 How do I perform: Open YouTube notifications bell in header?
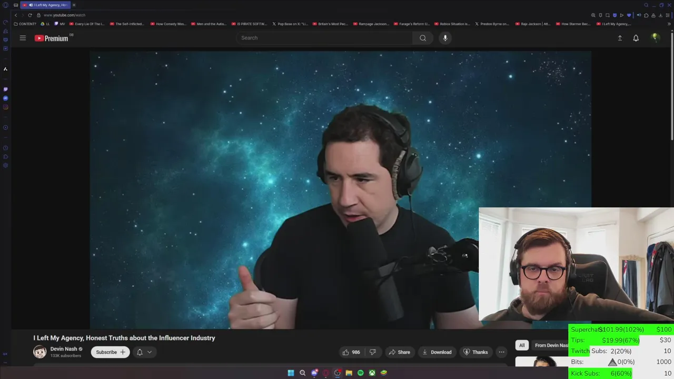636,38
